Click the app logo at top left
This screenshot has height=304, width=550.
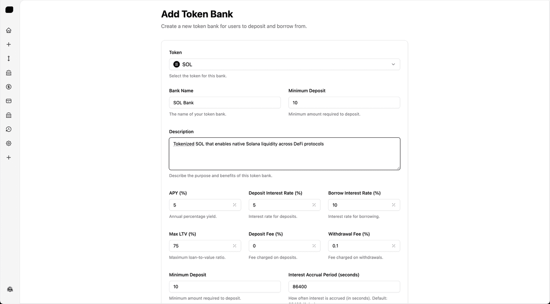pos(9,9)
